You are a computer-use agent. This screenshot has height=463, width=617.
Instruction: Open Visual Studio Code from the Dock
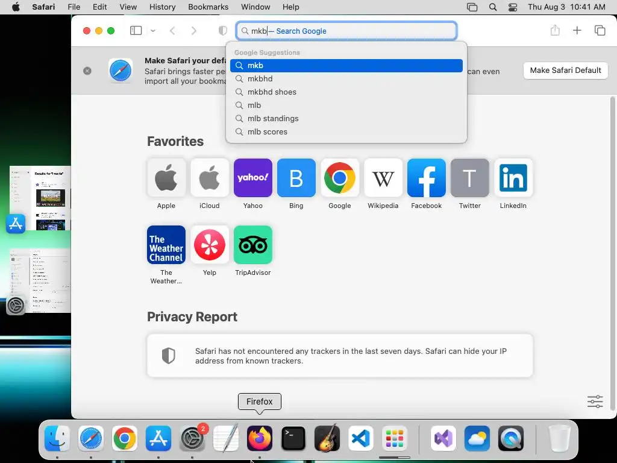(361, 438)
